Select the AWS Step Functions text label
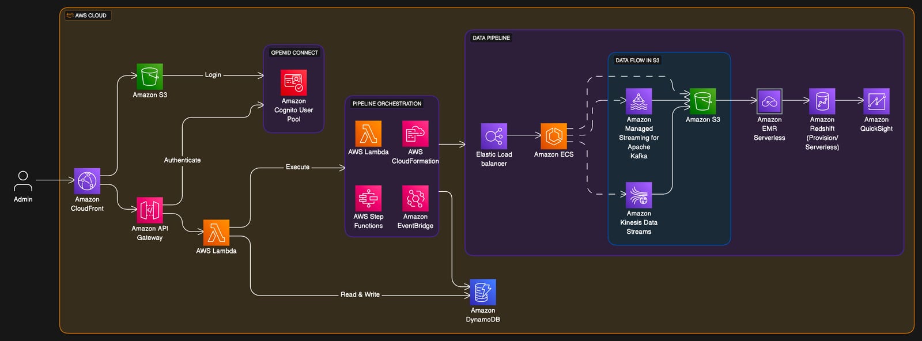Screen dimensions: 922x341 tap(368, 221)
